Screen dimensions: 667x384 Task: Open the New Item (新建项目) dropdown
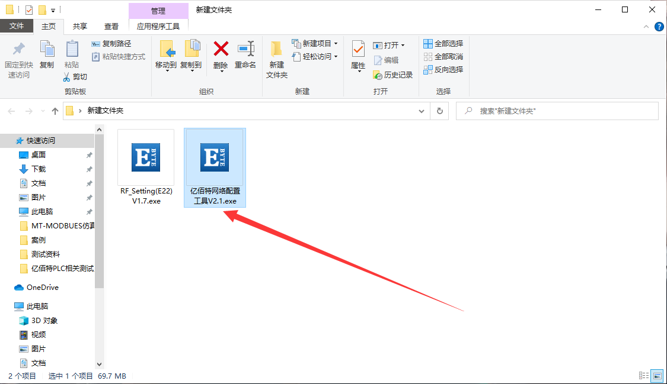[x=315, y=44]
